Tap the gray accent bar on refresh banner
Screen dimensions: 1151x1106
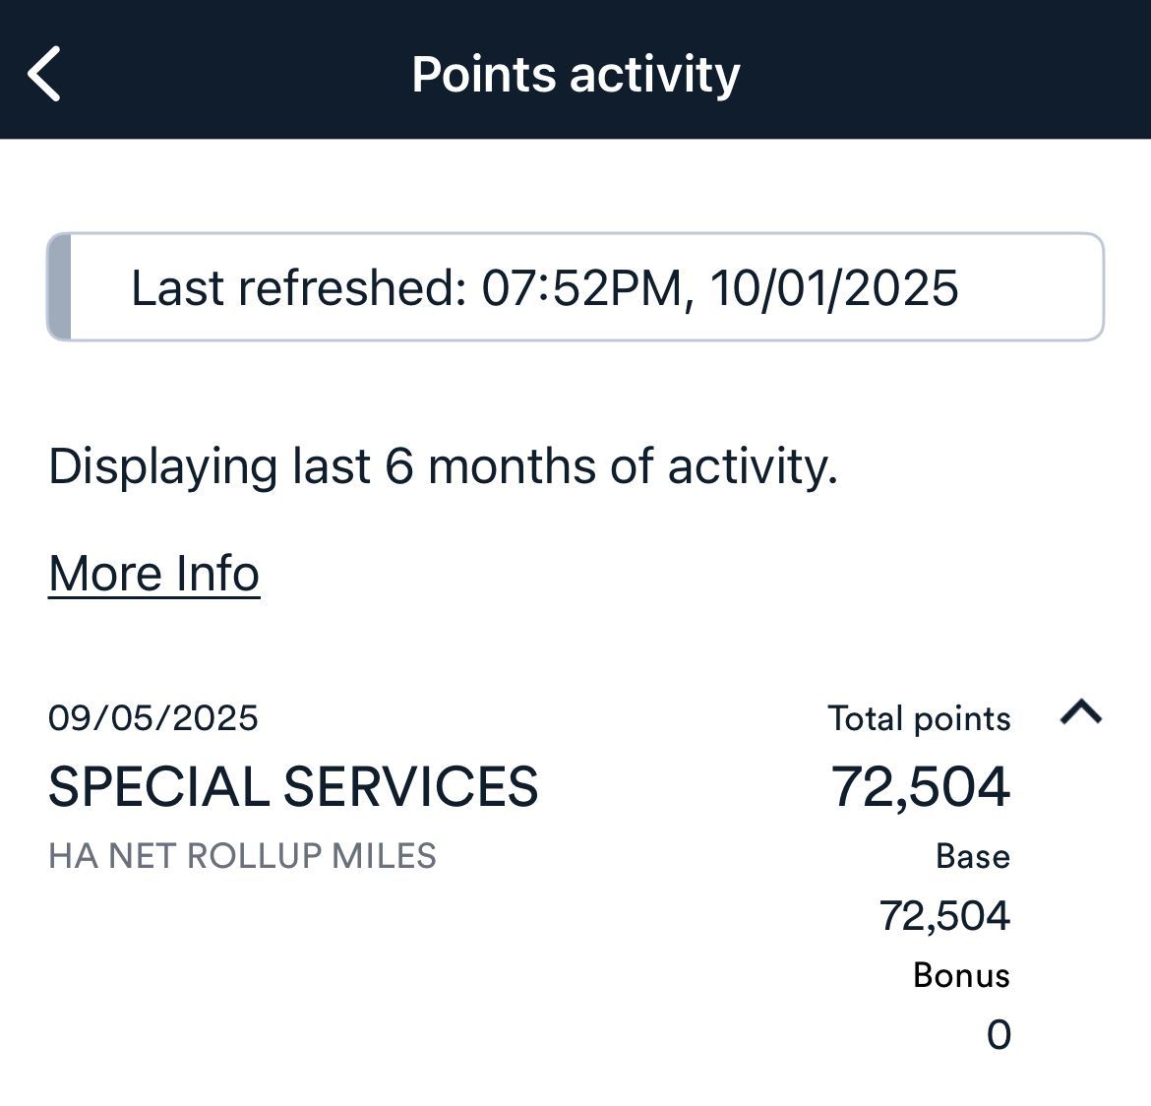pyautogui.click(x=59, y=287)
